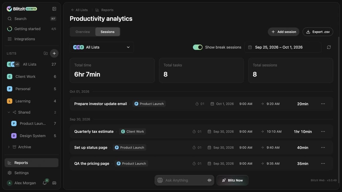
Task: Open the Product Laun... shared list in sidebar
Action: click(x=34, y=123)
